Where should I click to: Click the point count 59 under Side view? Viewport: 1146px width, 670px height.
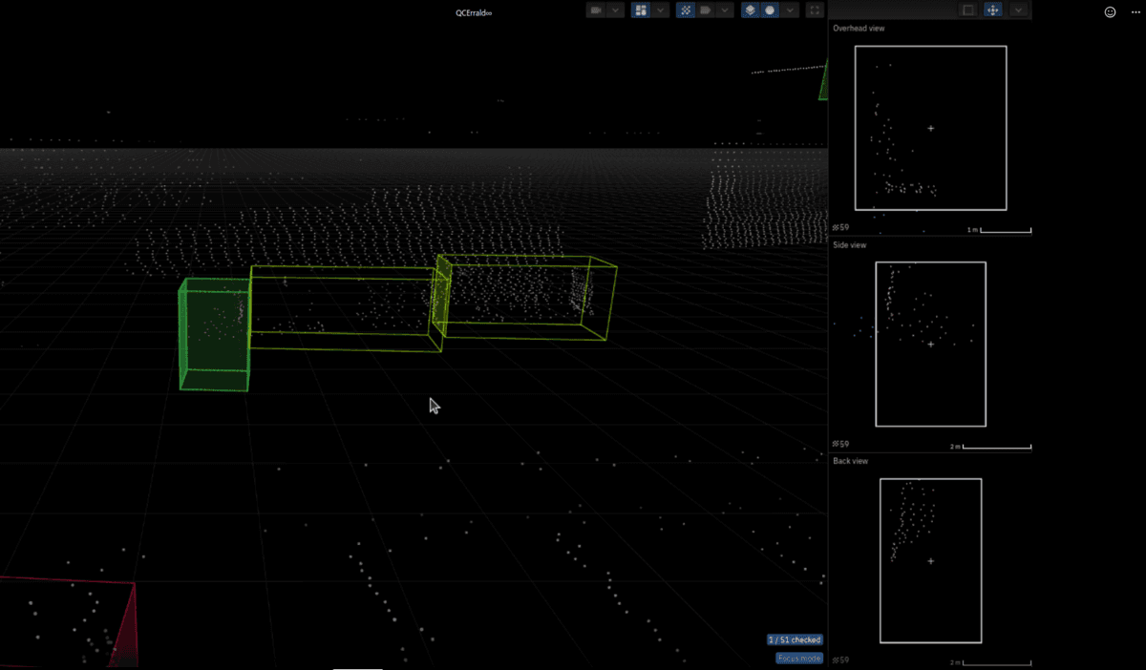coord(841,444)
